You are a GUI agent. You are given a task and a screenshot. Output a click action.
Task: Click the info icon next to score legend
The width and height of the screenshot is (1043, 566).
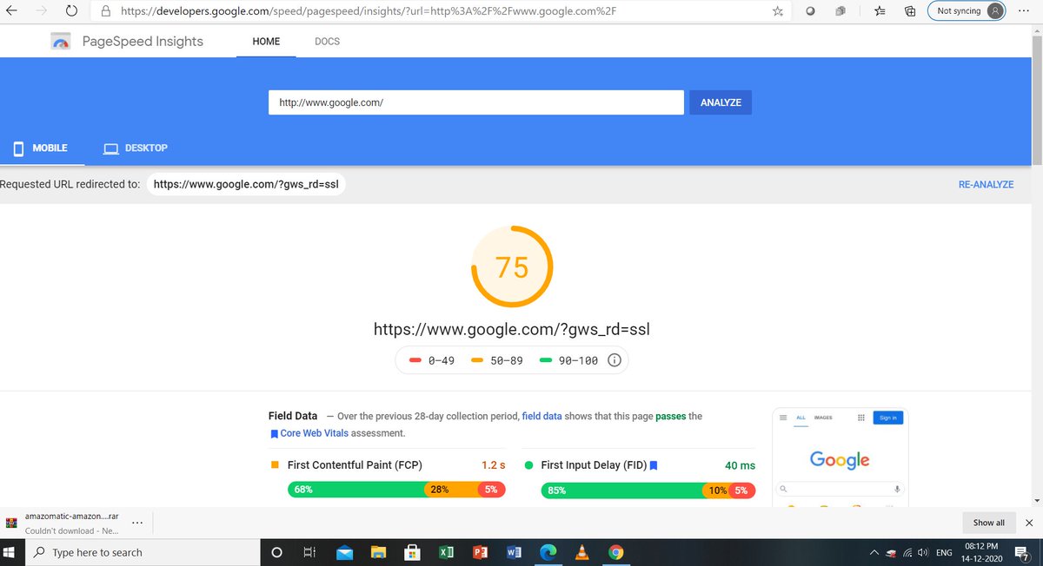(615, 360)
